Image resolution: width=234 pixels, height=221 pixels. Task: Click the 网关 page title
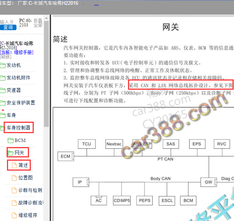(x=171, y=27)
